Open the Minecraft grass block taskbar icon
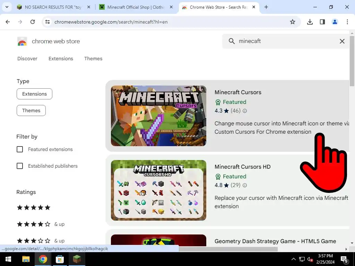 (77, 259)
